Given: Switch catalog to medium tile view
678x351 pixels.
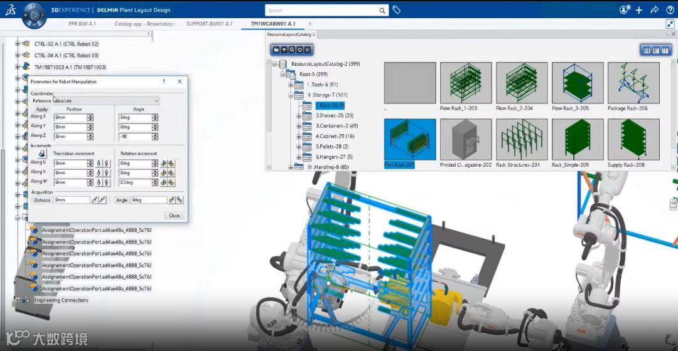Looking at the screenshot, I should tap(656, 51).
